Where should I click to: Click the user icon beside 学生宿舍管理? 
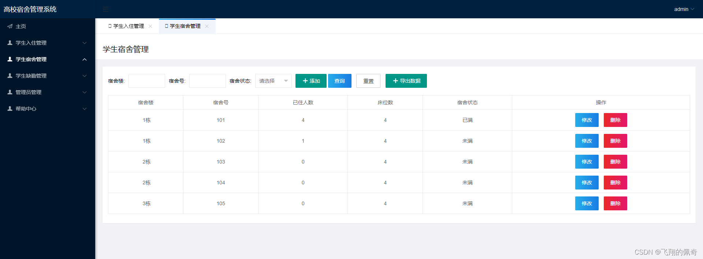(x=10, y=59)
